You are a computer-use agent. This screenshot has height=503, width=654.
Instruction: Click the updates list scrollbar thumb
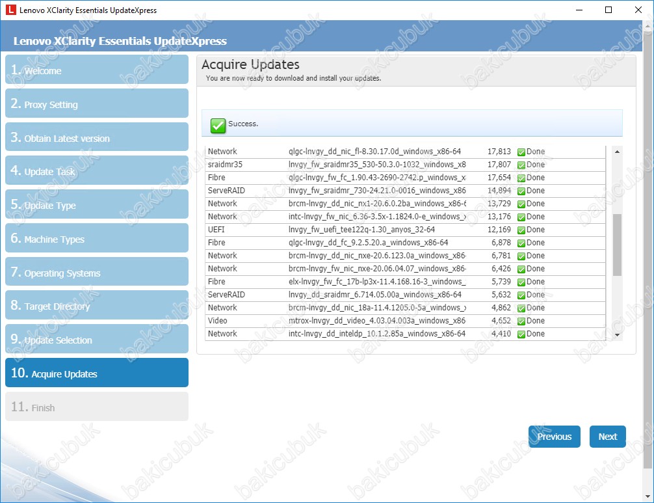(618, 245)
